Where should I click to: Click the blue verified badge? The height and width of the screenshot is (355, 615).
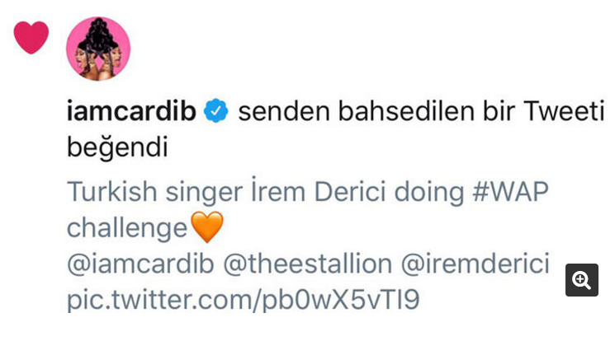point(217,113)
